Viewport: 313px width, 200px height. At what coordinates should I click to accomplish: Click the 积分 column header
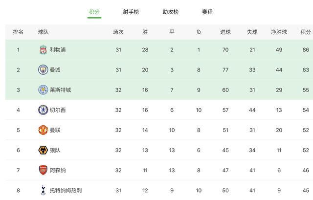point(306,32)
